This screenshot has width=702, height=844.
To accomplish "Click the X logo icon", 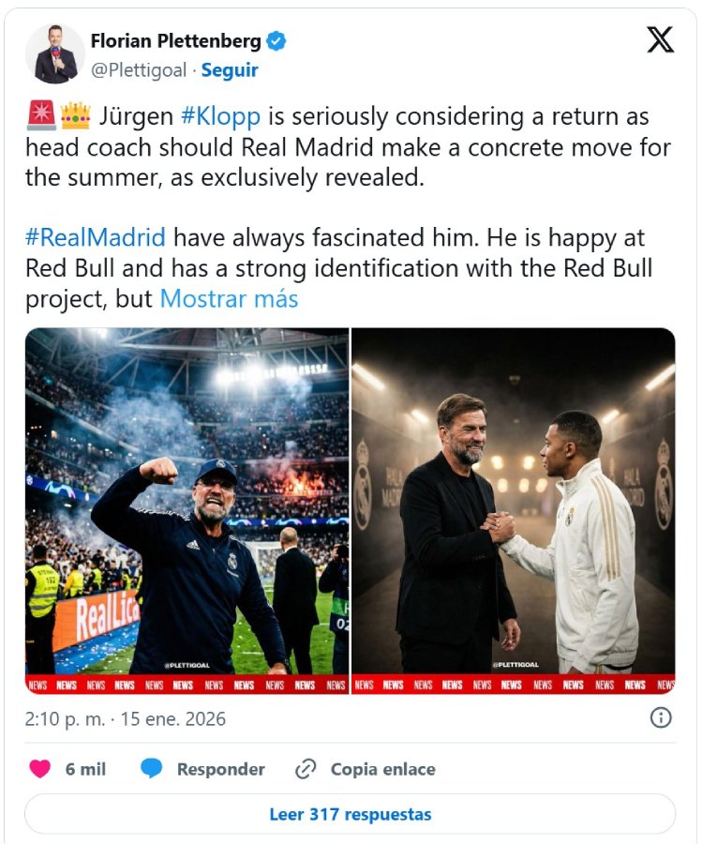I will click(660, 39).
